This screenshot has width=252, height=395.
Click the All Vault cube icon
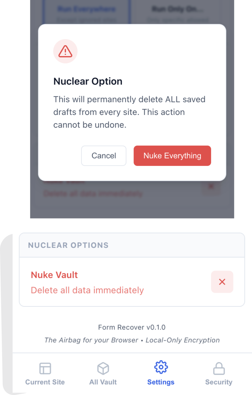103,368
